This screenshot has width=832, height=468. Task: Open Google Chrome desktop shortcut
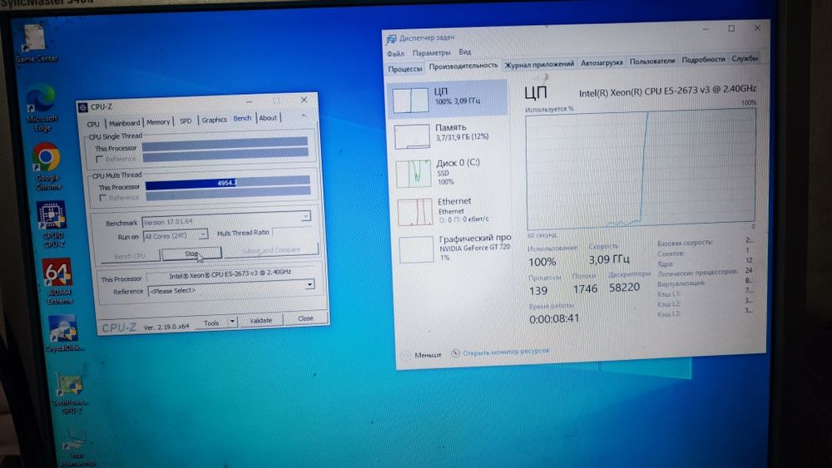(x=47, y=166)
